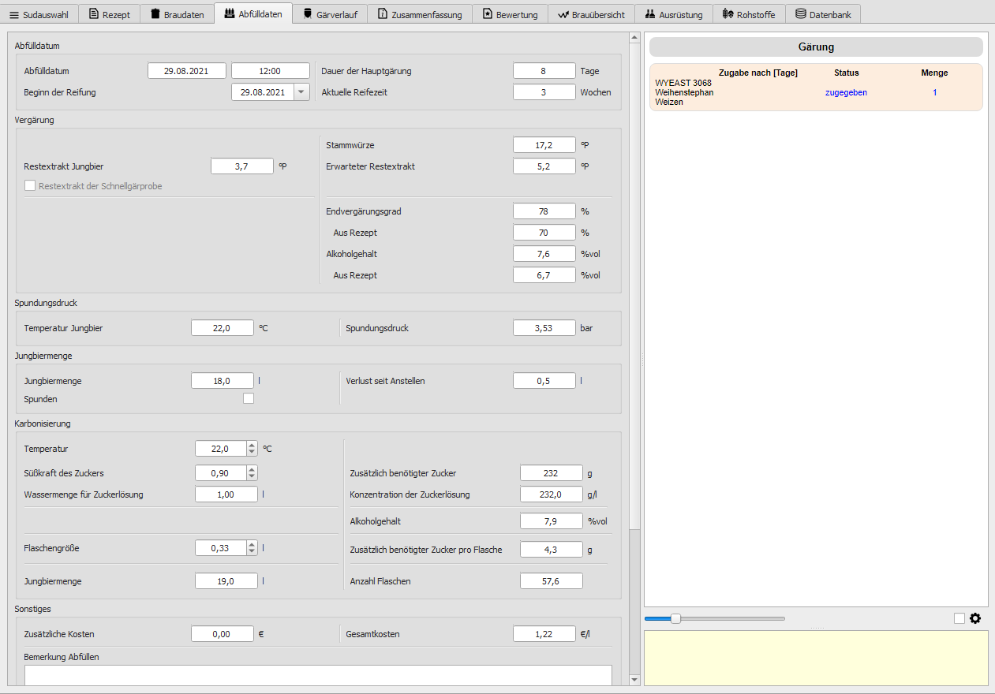Tick the checkbox beside the gear icon

tap(959, 618)
